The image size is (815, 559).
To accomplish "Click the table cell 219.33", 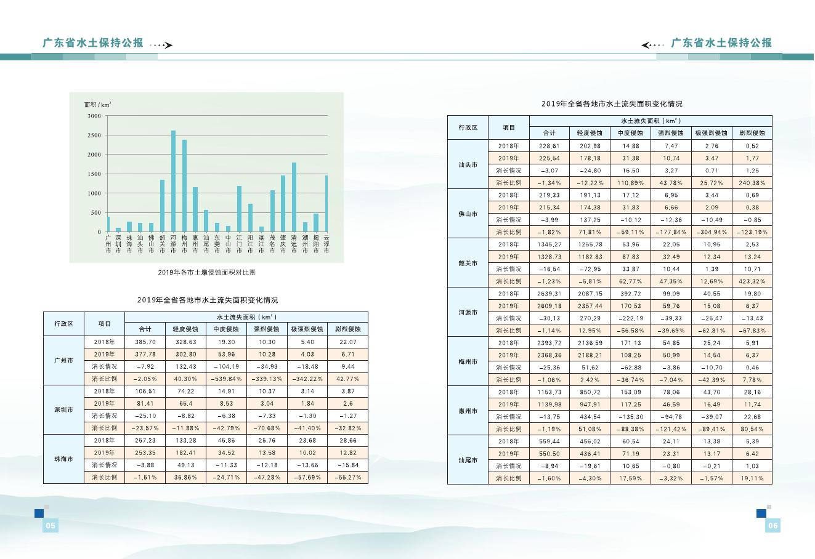I will click(549, 195).
